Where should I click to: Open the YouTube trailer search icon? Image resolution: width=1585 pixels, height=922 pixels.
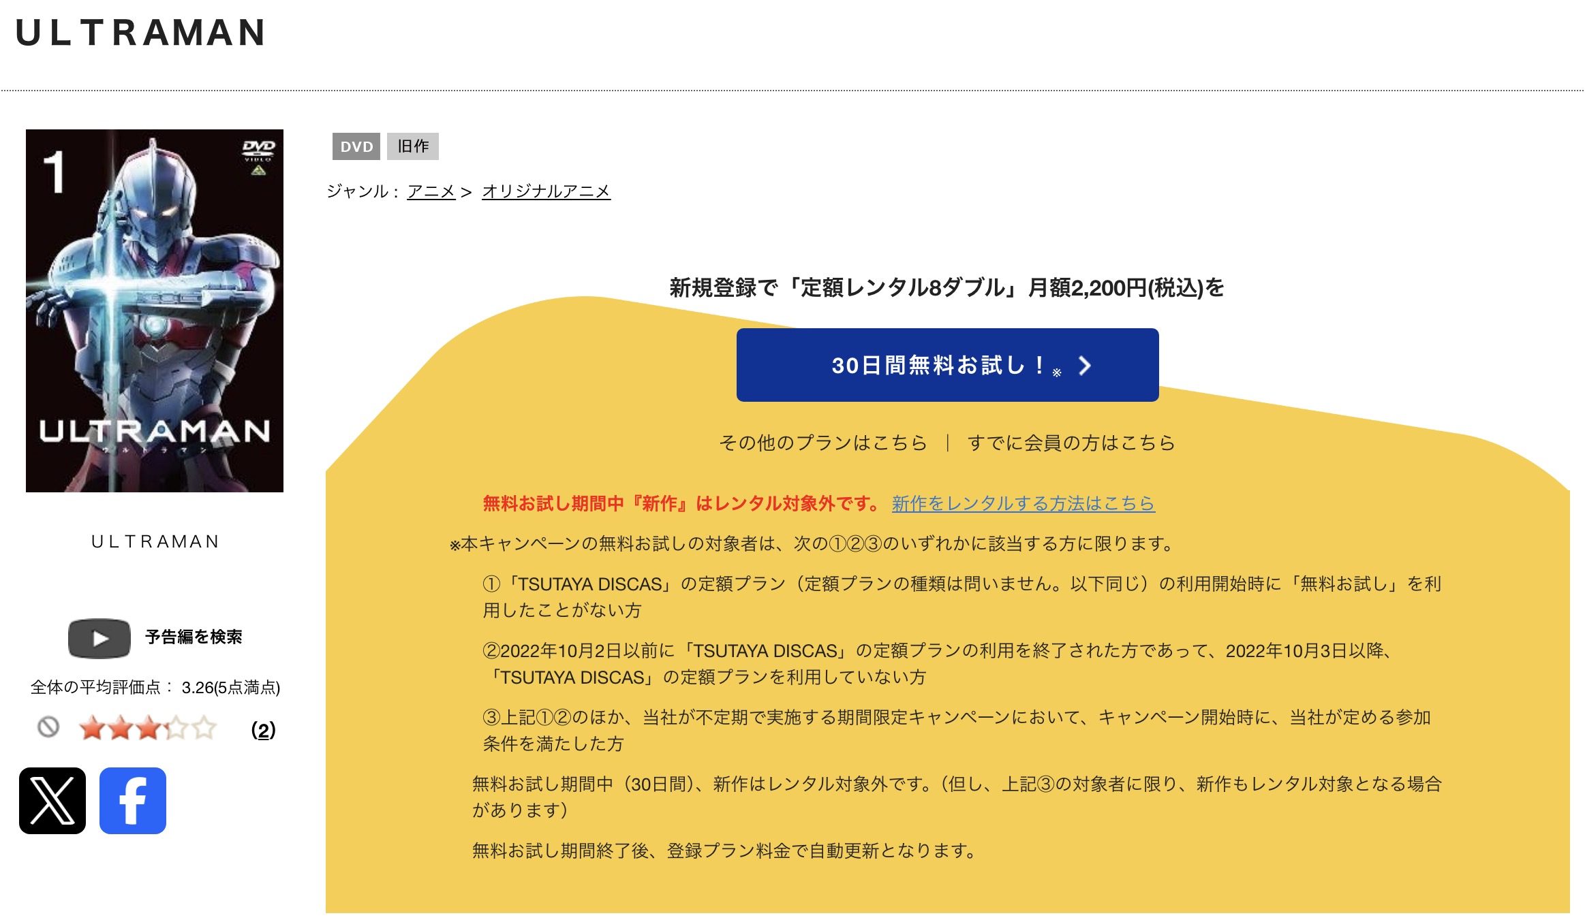tap(99, 637)
